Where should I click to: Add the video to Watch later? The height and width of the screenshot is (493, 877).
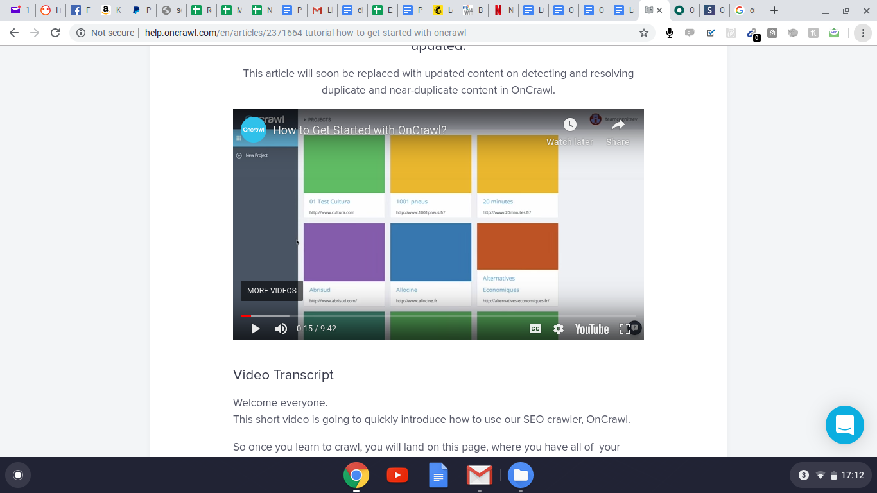(x=569, y=131)
